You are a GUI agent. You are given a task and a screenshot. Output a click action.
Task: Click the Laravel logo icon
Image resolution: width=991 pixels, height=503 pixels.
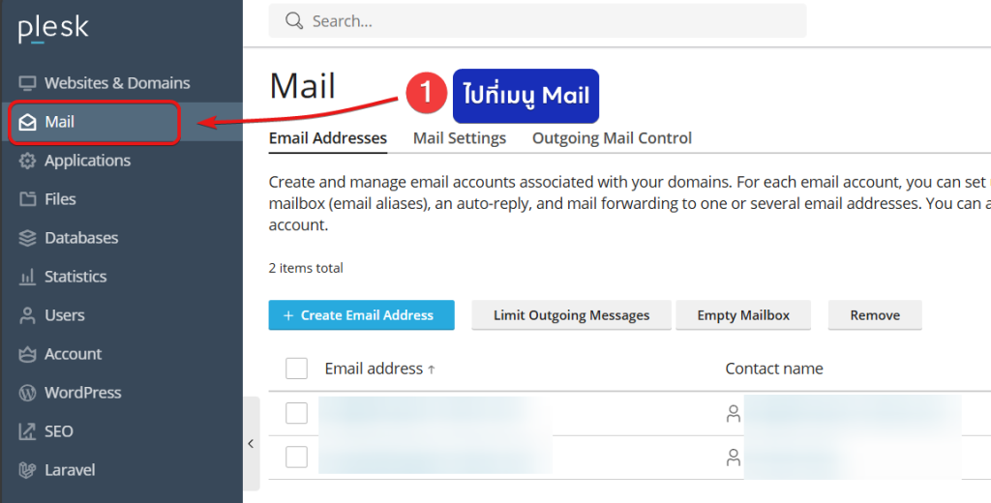pyautogui.click(x=27, y=470)
